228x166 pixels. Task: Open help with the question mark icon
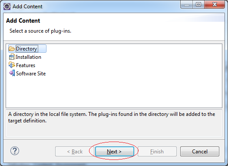point(15,151)
